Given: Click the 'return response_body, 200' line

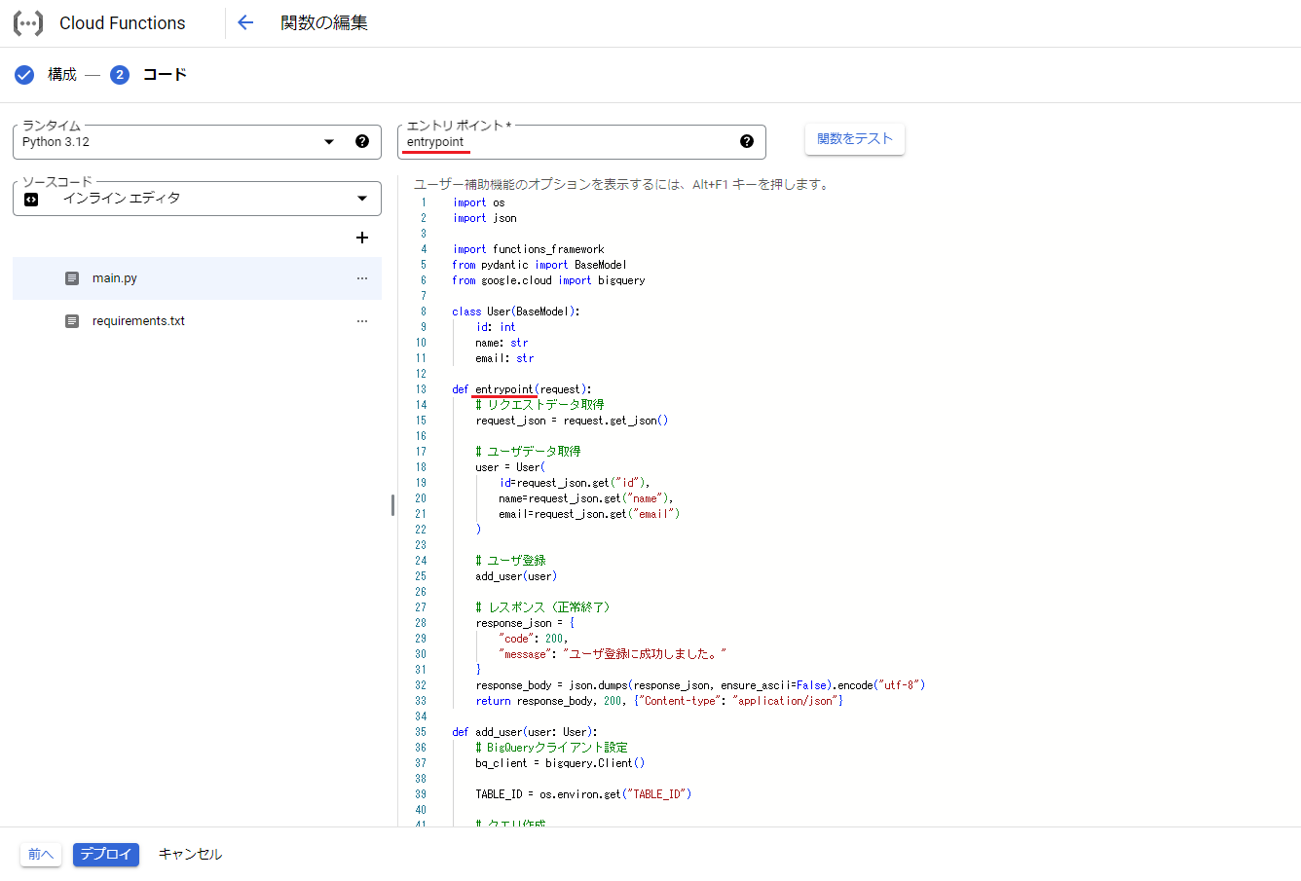Looking at the screenshot, I should pos(659,701).
